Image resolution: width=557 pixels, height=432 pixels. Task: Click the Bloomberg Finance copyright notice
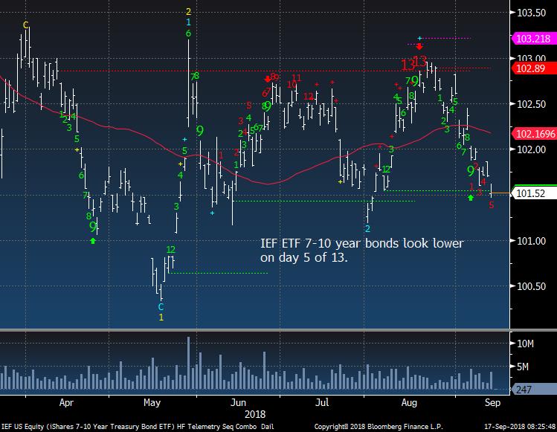coord(379,426)
